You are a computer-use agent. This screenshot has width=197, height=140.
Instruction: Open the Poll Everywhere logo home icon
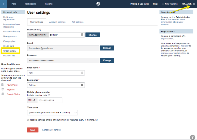point(98,4)
